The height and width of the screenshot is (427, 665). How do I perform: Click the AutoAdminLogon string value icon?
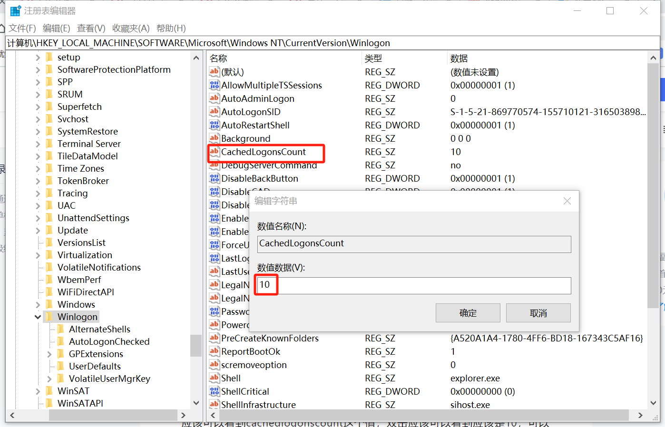(x=215, y=98)
